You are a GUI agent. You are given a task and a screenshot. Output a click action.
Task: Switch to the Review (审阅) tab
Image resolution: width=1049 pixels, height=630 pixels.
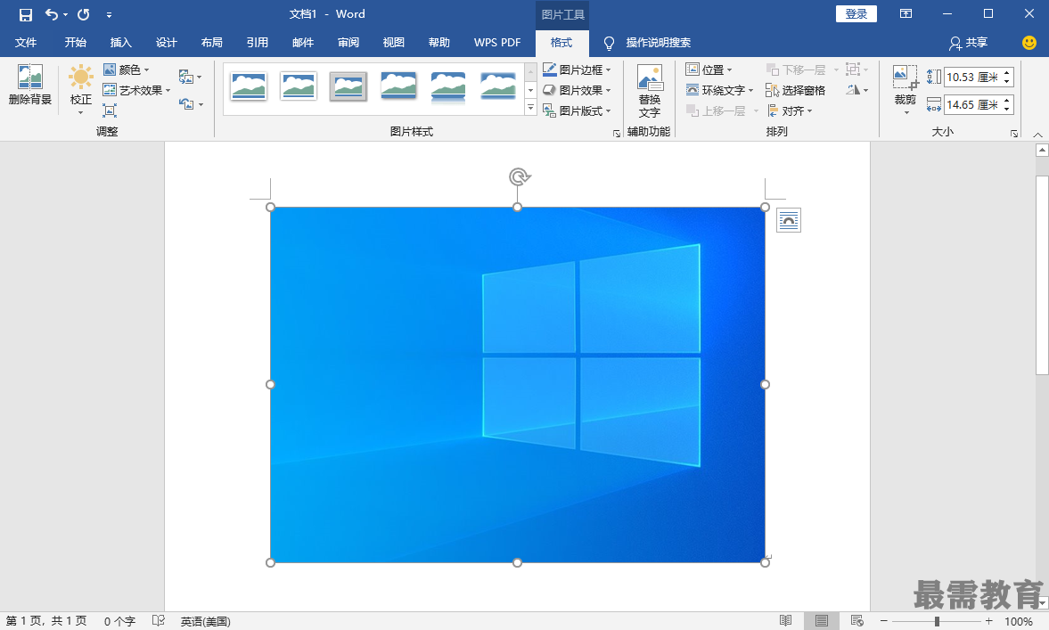click(348, 42)
